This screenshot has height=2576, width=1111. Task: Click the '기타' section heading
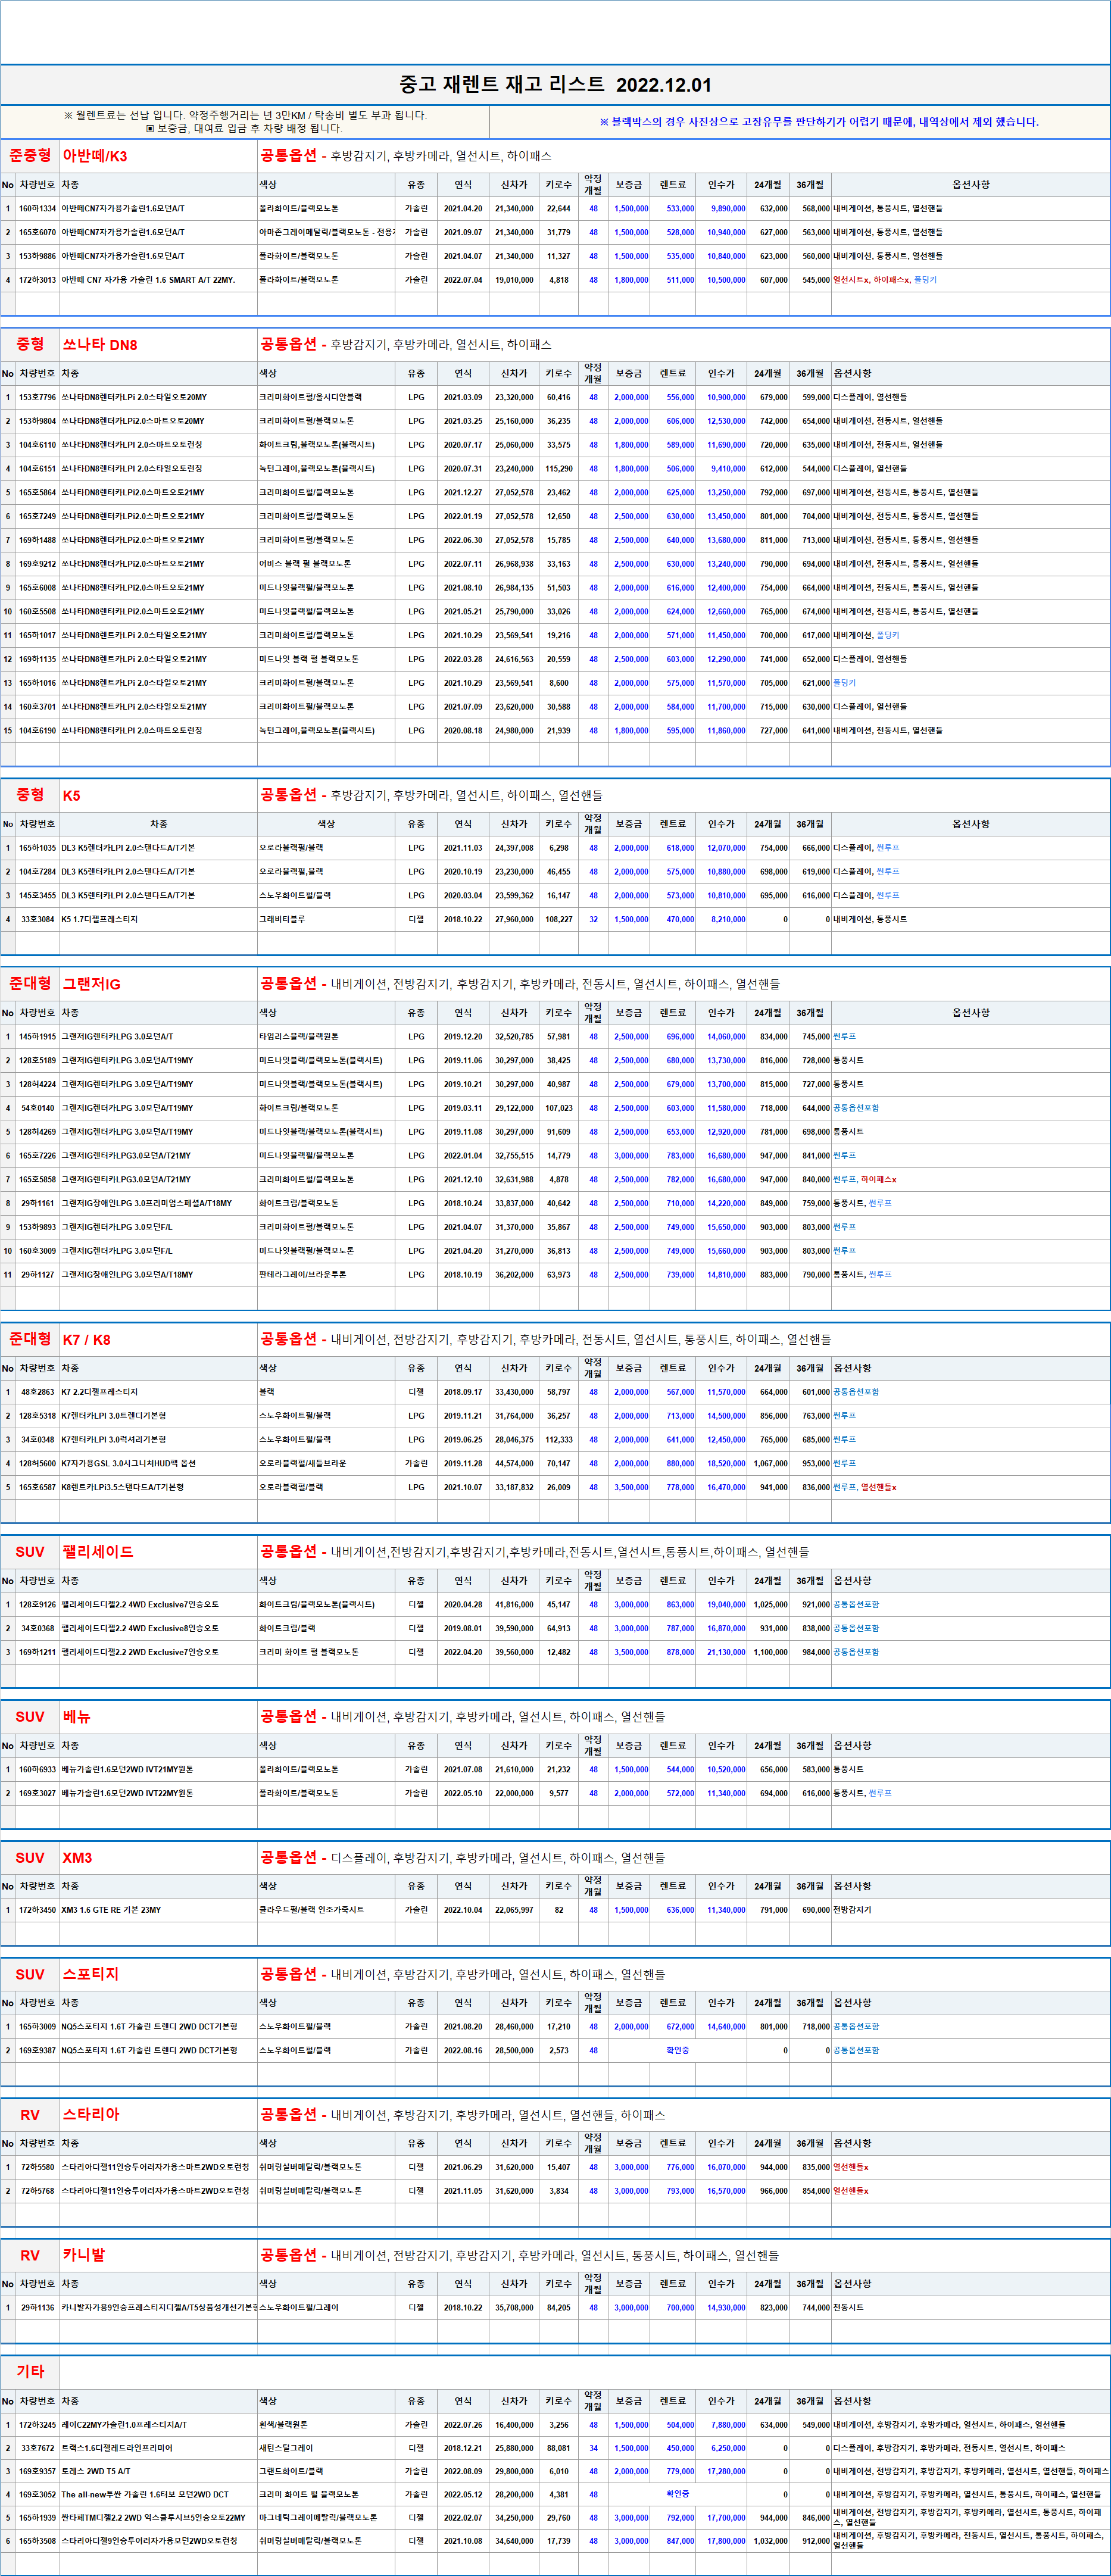pyautogui.click(x=30, y=2372)
